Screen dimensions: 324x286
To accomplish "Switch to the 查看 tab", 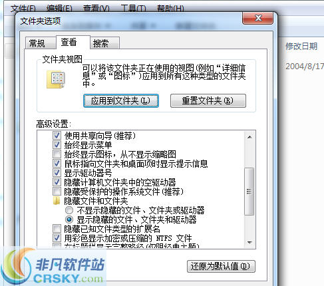I will [73, 42].
